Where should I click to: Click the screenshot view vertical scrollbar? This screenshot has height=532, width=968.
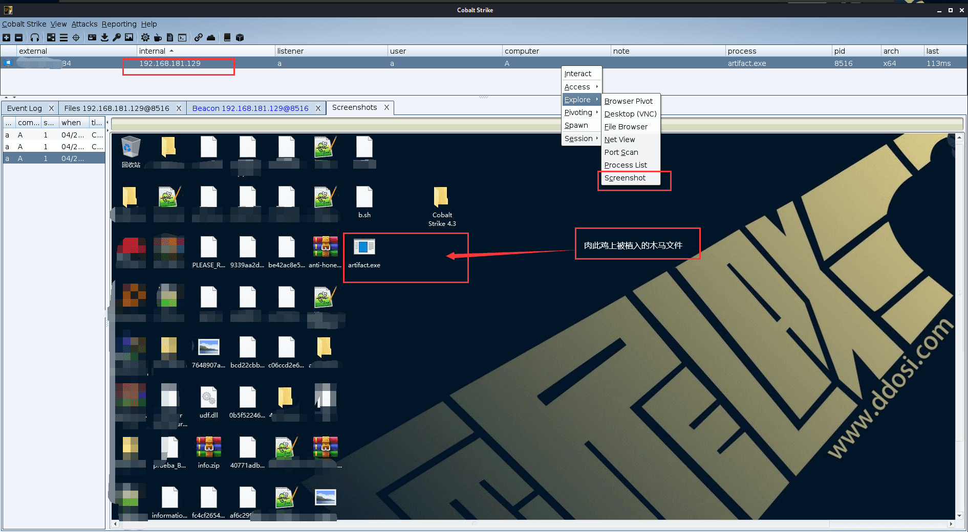[x=959, y=327]
